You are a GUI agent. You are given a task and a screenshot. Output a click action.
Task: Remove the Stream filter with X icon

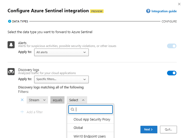[x=22, y=100]
